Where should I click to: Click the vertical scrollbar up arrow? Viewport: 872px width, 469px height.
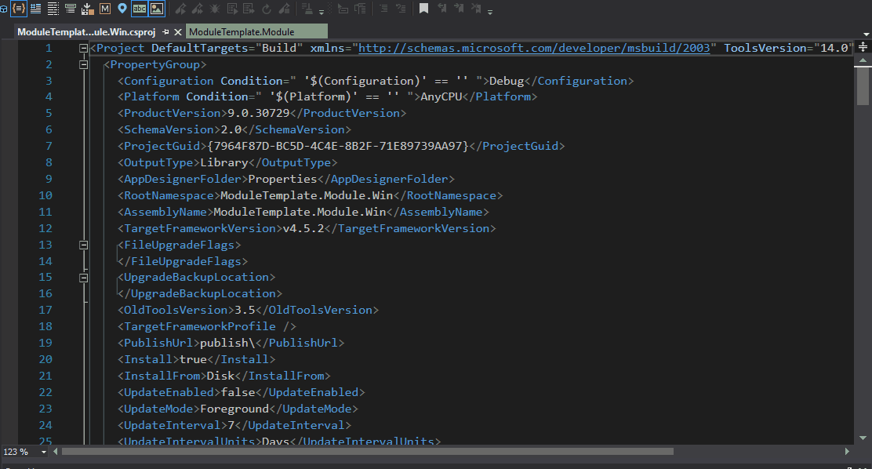point(863,60)
